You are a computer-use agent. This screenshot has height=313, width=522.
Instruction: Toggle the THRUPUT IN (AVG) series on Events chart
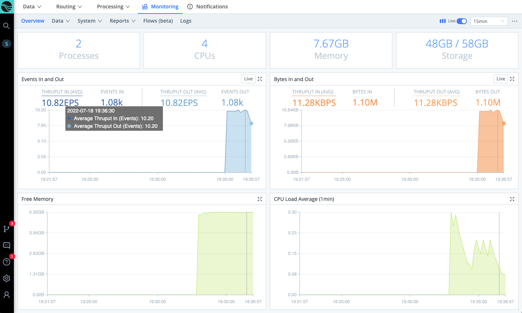coord(62,92)
